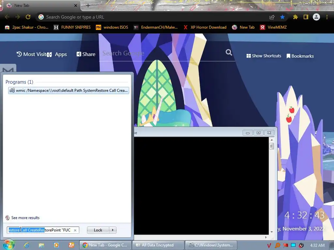Image resolution: width=334 pixels, height=250 pixels.
Task: Open the VineMEMZ bookmark
Action: tap(274, 27)
